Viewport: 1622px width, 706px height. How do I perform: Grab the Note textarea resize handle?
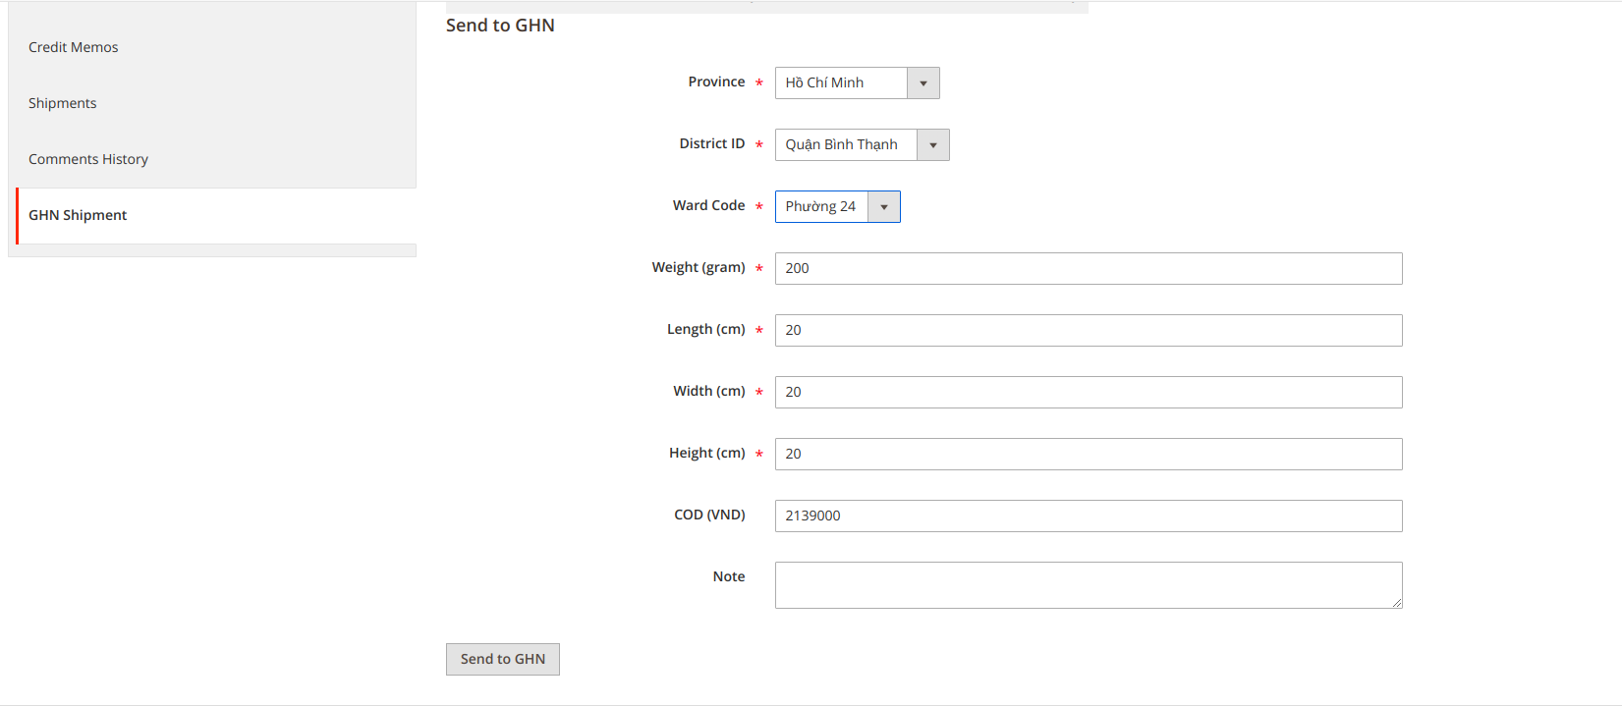point(1397,603)
